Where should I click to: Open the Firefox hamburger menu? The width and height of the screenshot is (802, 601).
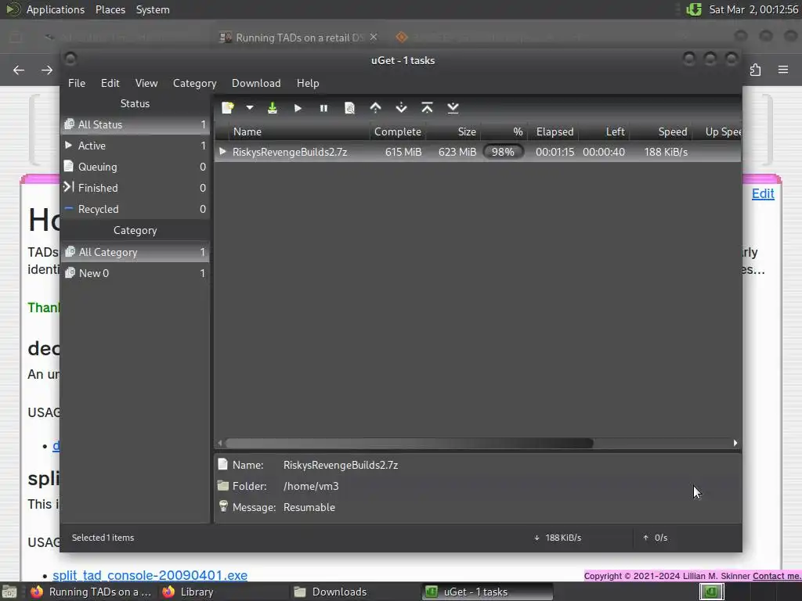(783, 70)
